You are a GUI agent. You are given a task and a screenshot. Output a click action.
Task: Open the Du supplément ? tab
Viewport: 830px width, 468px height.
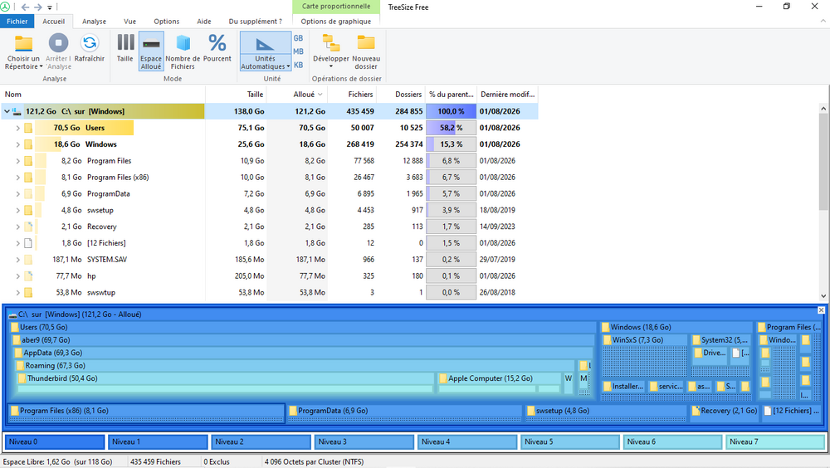[x=255, y=22]
